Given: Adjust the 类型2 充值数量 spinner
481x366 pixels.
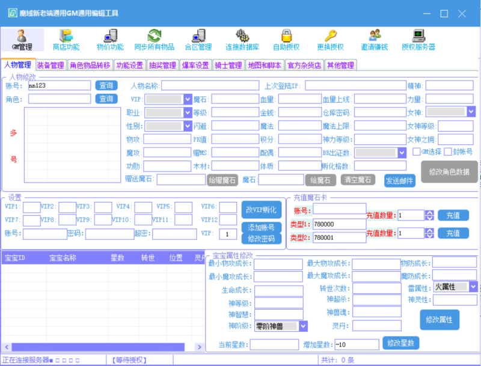Looking at the screenshot, I should [429, 233].
